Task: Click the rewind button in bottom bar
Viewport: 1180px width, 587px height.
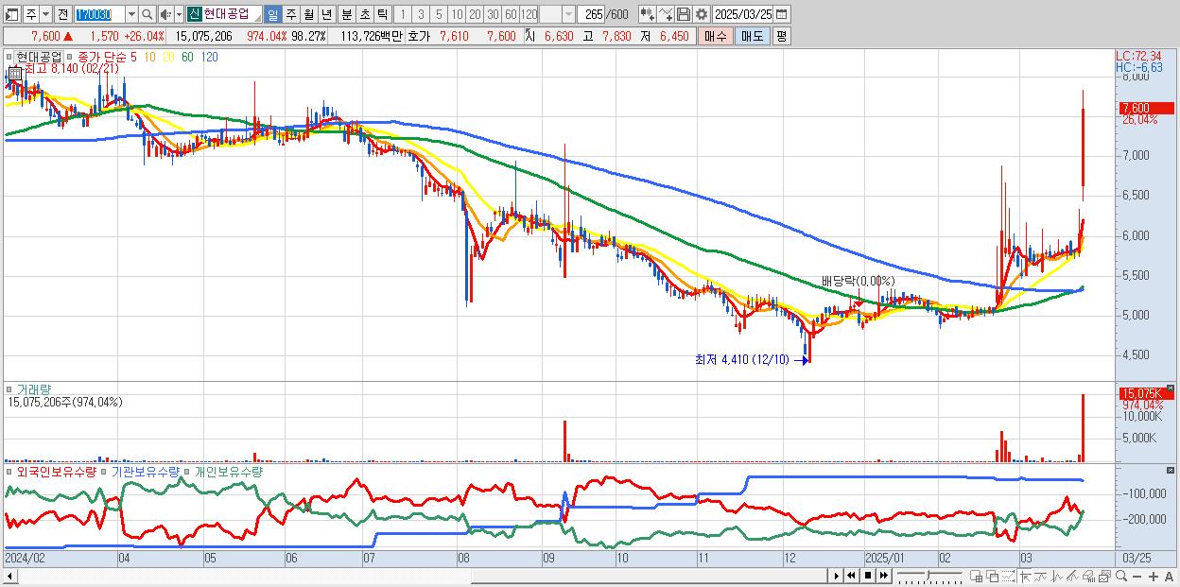Action: [851, 576]
